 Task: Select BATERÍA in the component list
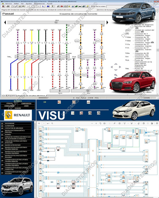click(x=16, y=135)
